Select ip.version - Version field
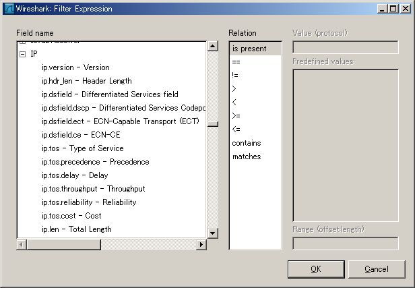This screenshot has width=415, height=288. coord(75,67)
